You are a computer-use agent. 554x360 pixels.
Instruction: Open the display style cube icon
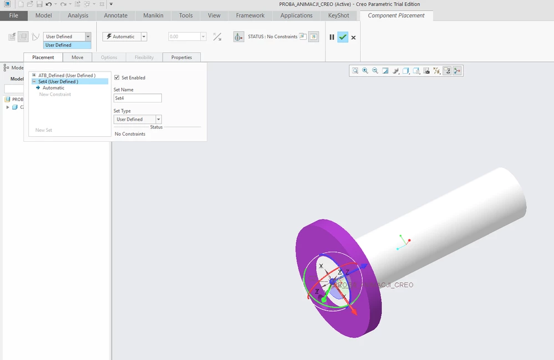click(x=406, y=71)
